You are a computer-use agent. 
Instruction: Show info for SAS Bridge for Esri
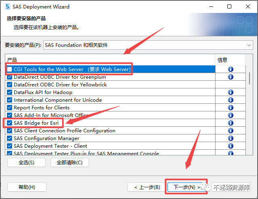point(231,123)
